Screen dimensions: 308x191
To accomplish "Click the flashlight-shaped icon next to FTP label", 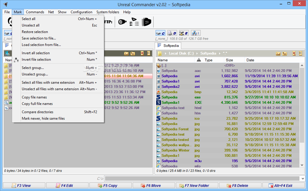I will 122,22.
